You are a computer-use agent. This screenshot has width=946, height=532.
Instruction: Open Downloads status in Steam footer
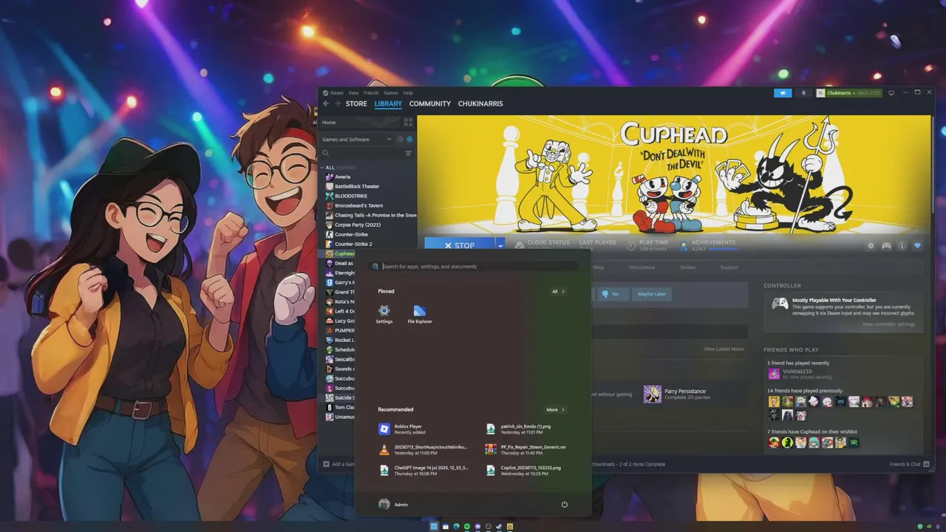628,464
